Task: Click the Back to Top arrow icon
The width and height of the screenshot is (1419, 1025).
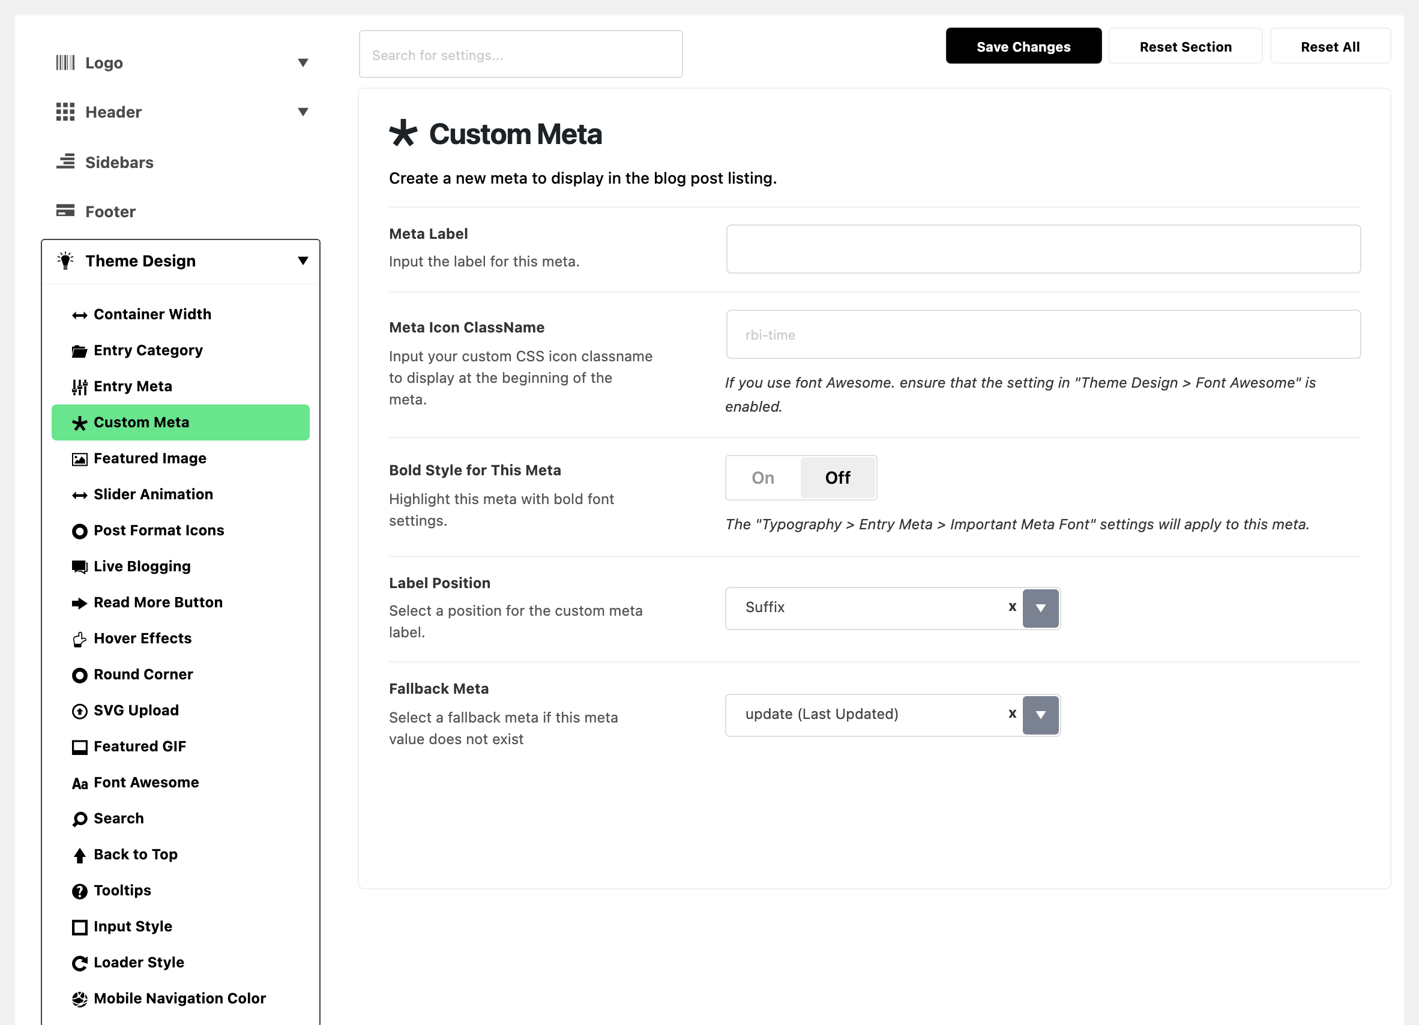Action: tap(79, 856)
